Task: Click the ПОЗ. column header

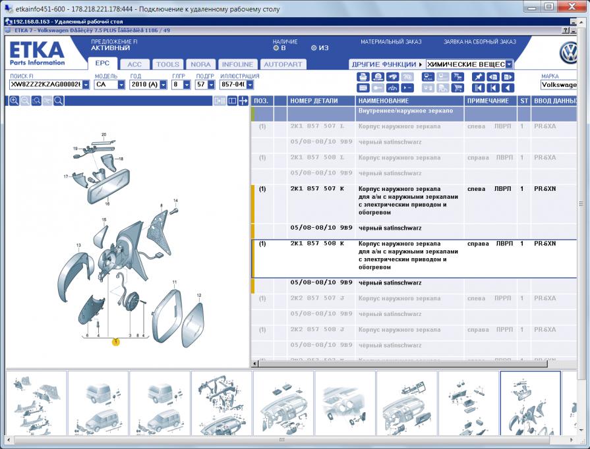Action: (262, 101)
